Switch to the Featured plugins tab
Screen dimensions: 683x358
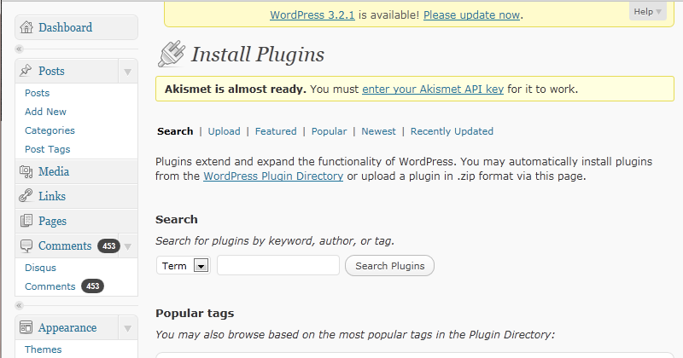(x=276, y=131)
